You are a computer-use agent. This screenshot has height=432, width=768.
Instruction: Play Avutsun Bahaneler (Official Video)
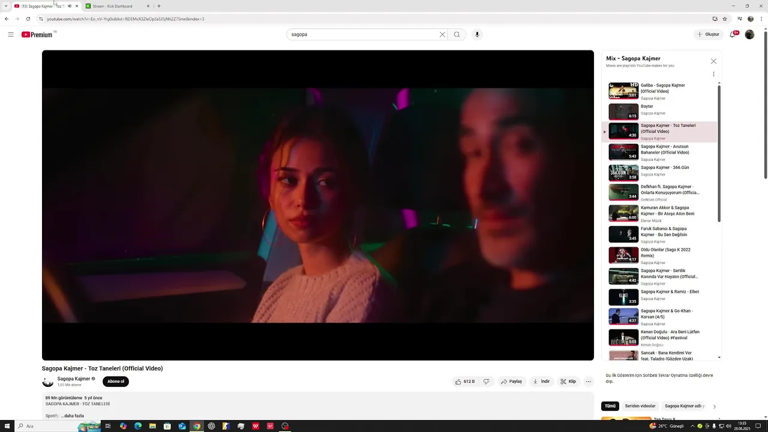pyautogui.click(x=660, y=152)
